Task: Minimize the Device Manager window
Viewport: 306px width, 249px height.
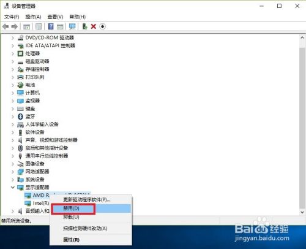Action: 262,6
